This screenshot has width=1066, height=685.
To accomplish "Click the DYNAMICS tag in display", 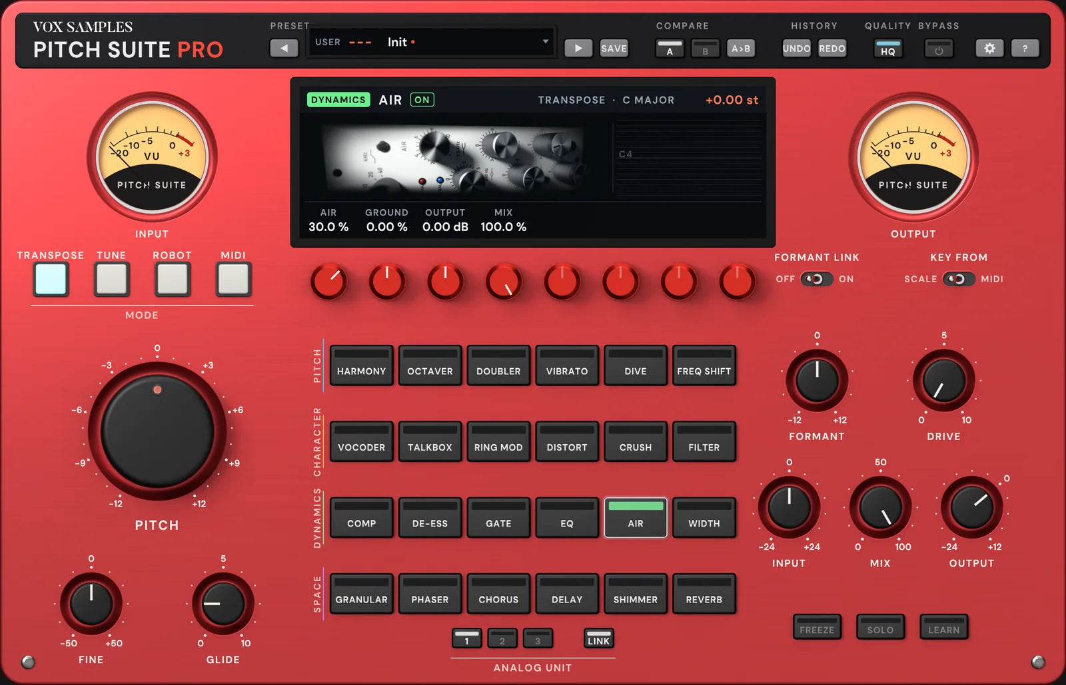I will [x=338, y=100].
